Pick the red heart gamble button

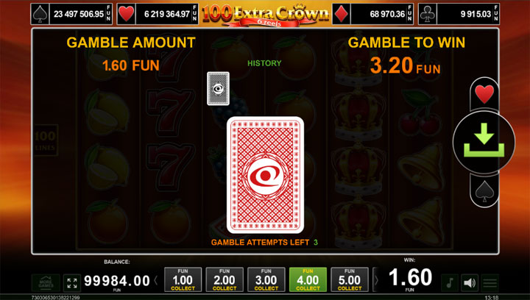coord(484,93)
